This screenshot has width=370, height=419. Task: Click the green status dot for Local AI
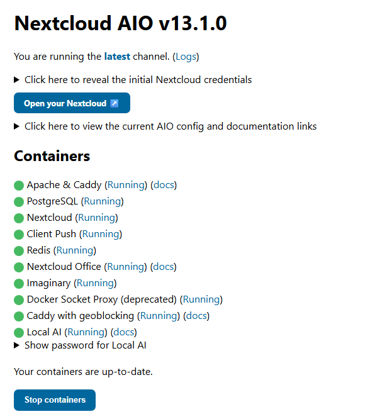19,333
